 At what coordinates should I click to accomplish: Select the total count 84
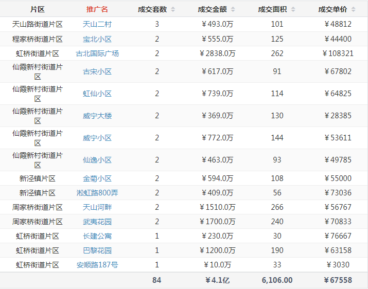point(157,280)
